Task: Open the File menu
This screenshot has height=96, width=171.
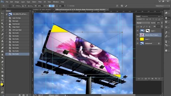Action: pos(7,2)
